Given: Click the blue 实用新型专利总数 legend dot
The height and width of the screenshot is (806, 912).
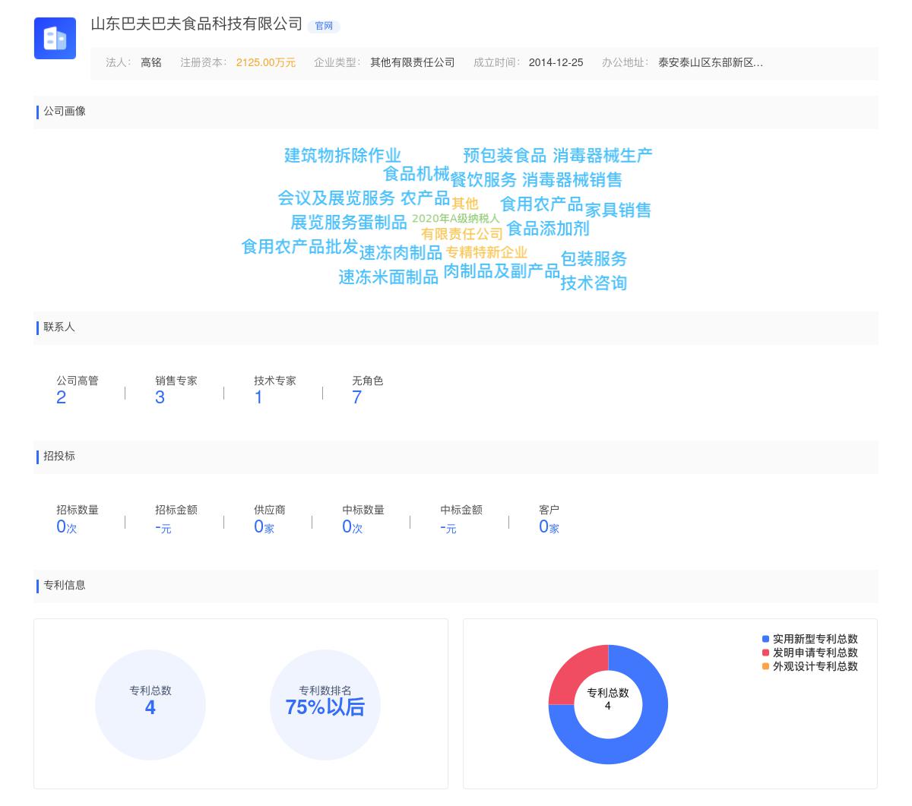Looking at the screenshot, I should (766, 639).
